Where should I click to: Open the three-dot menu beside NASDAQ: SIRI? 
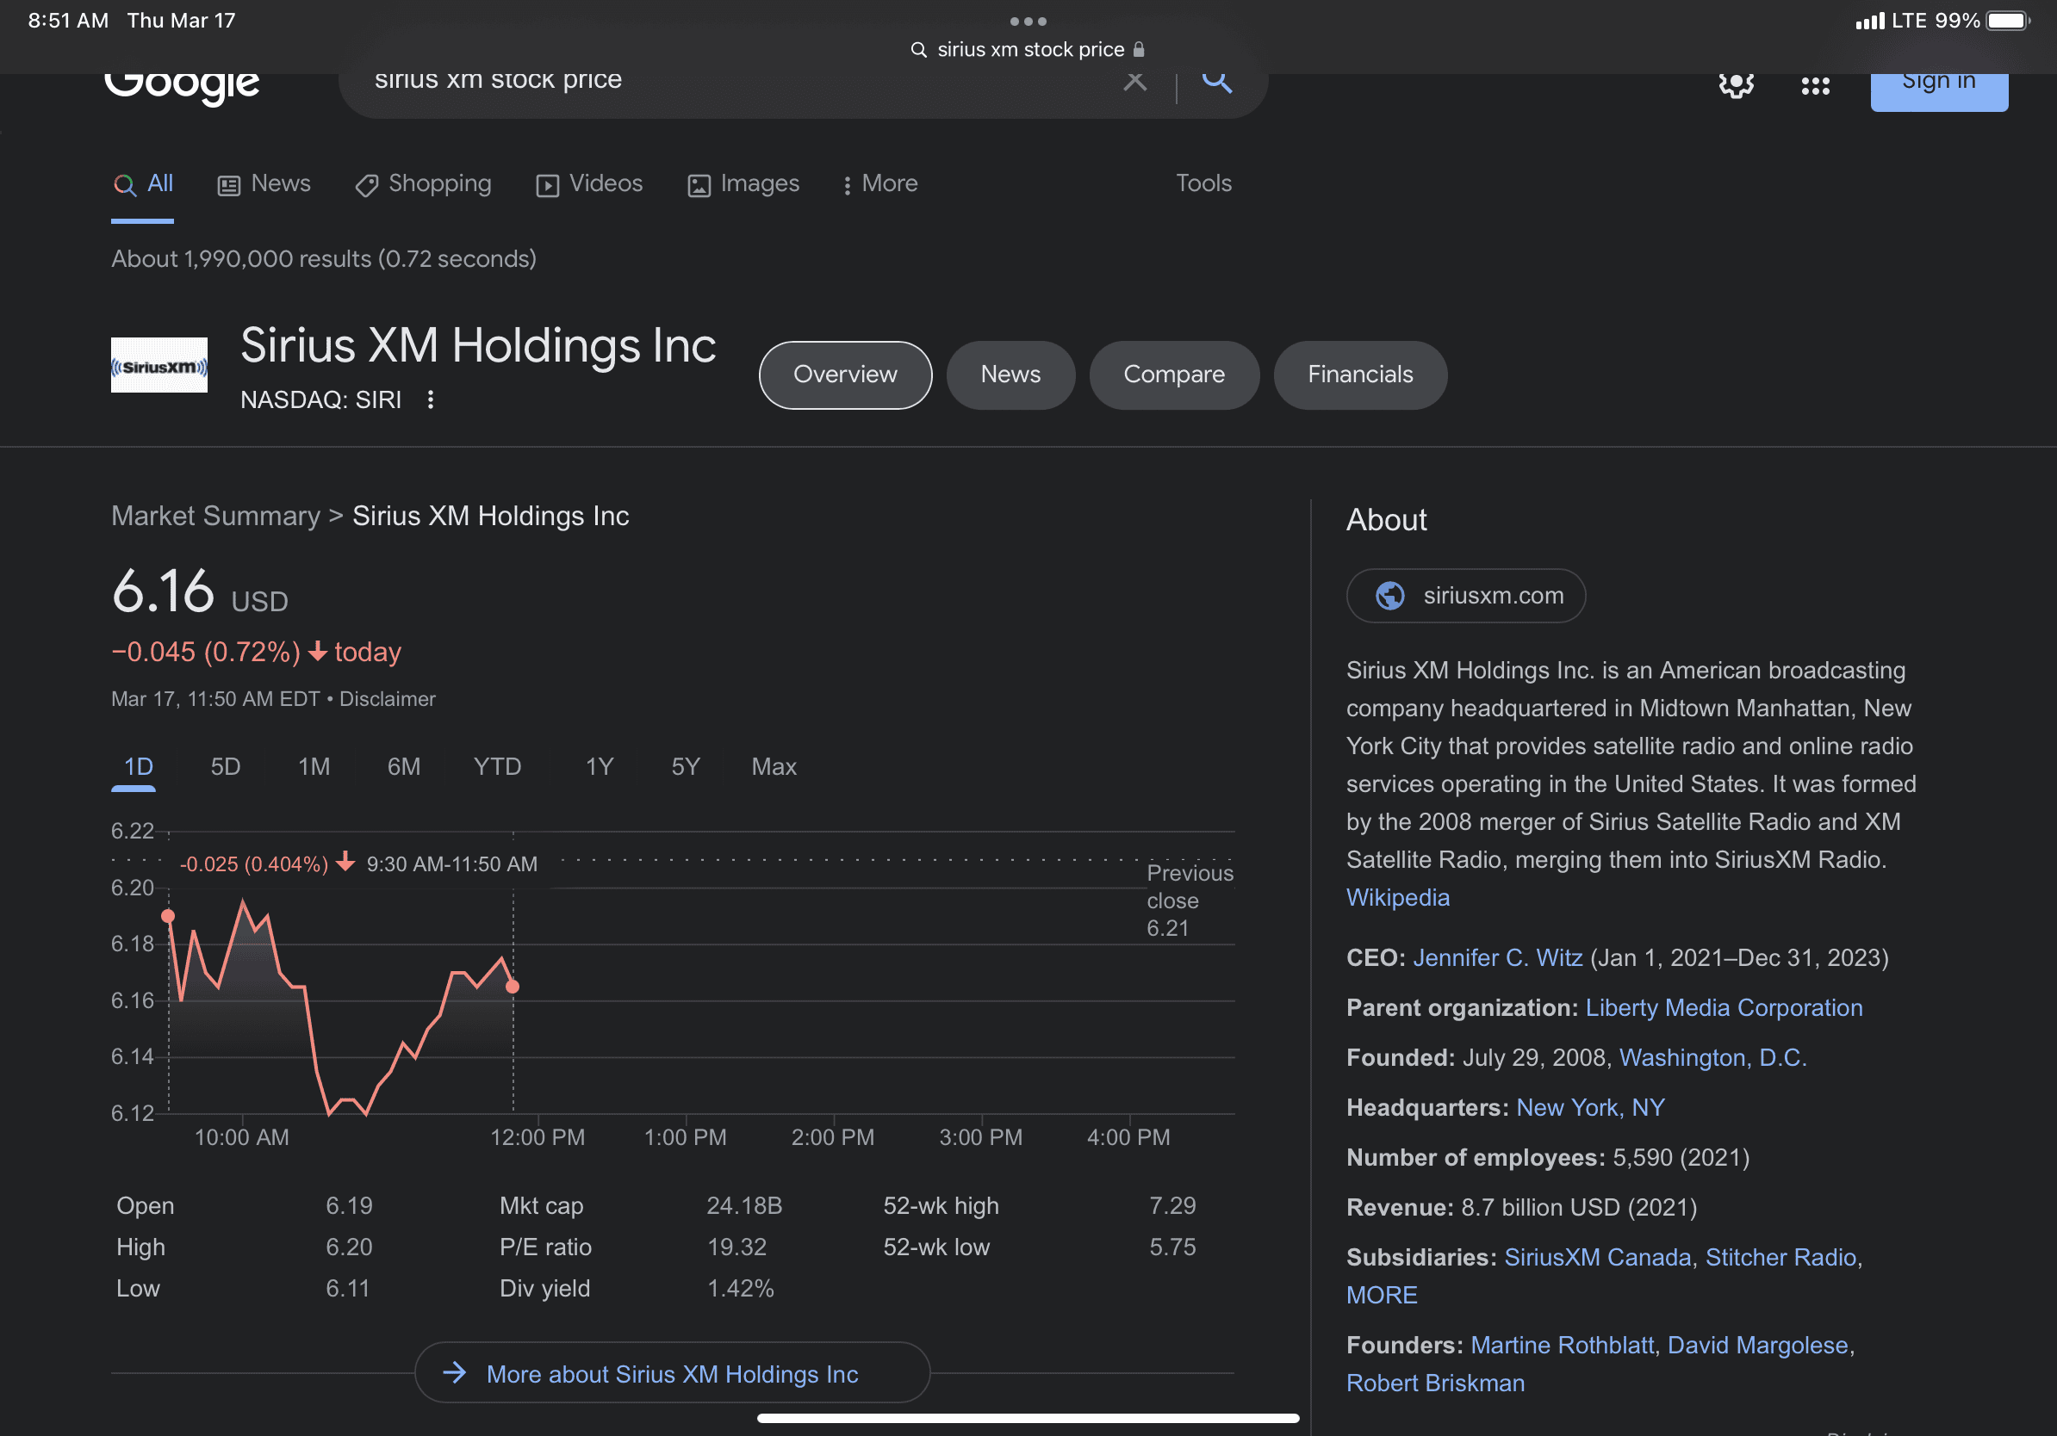click(x=431, y=399)
